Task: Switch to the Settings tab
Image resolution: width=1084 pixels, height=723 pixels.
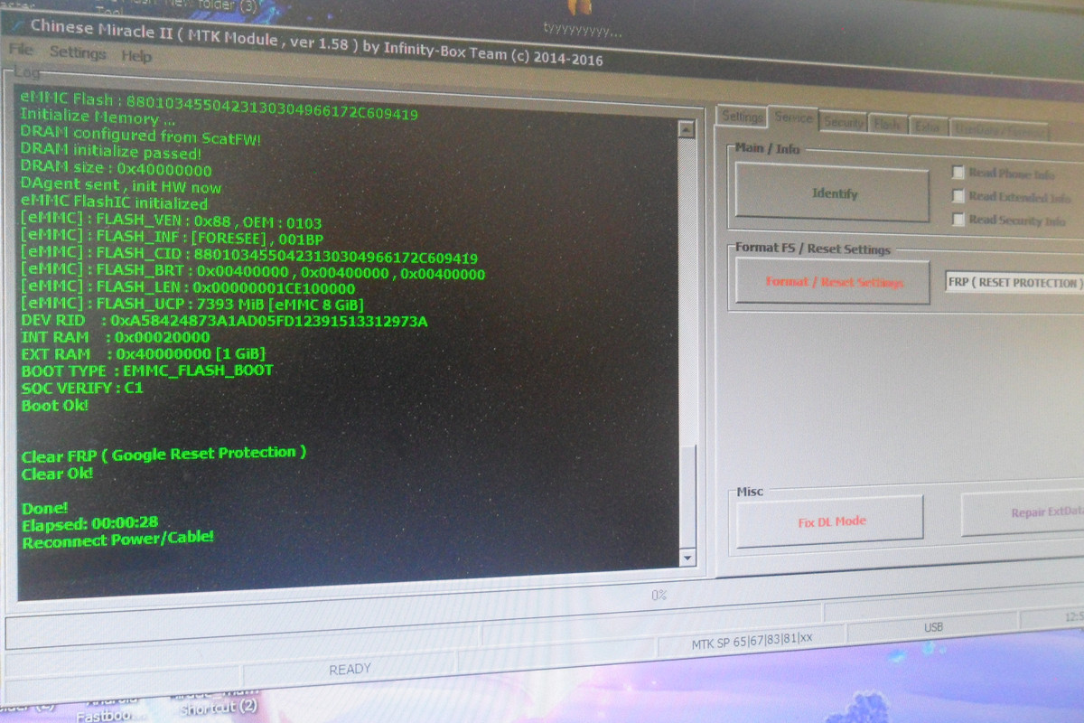Action: point(742,117)
